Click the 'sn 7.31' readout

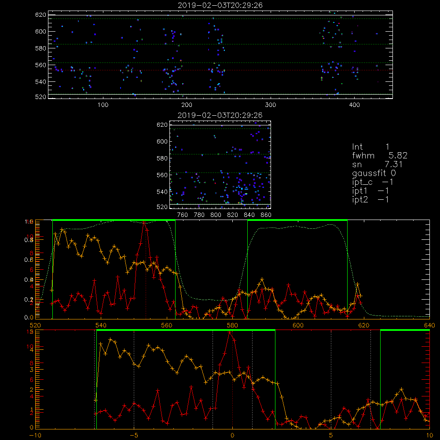(378, 164)
